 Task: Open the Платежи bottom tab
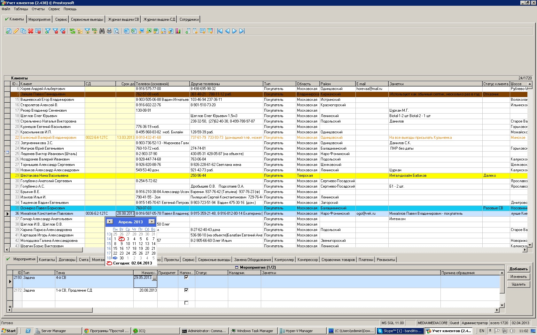pyautogui.click(x=366, y=260)
